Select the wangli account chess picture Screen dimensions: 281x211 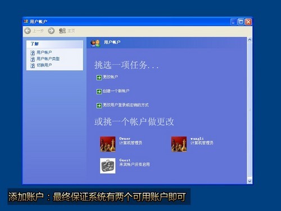(x=179, y=144)
